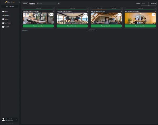Click the admin user avatar icon
The width and height of the screenshot is (158, 125).
pos(3,120)
